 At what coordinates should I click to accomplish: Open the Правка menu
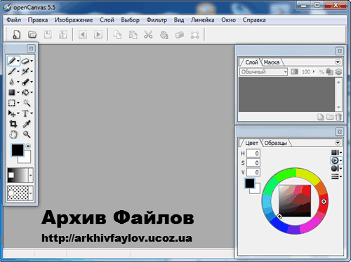pos(38,20)
